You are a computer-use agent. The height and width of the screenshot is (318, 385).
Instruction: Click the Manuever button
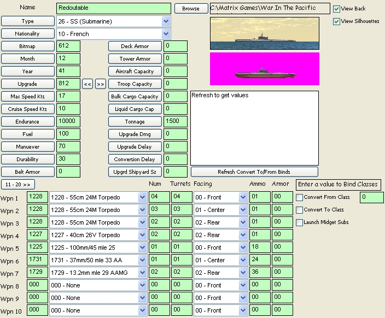click(x=28, y=146)
